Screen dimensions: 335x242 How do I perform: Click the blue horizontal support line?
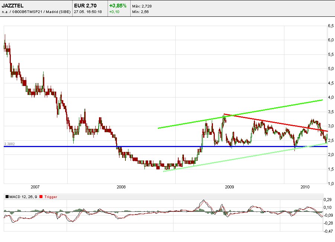pyautogui.click(x=166, y=146)
